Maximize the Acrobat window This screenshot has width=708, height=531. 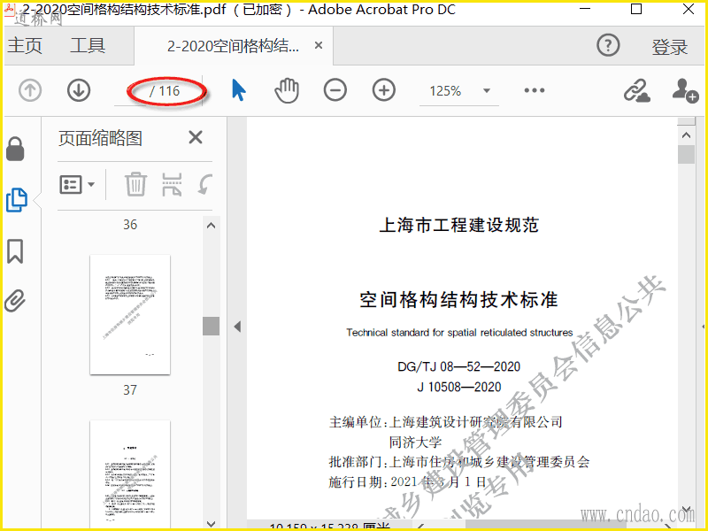point(636,9)
